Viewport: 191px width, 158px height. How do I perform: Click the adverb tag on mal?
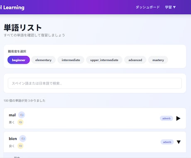click(x=167, y=118)
